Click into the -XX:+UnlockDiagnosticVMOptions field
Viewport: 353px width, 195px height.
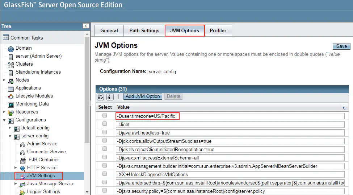point(230,174)
